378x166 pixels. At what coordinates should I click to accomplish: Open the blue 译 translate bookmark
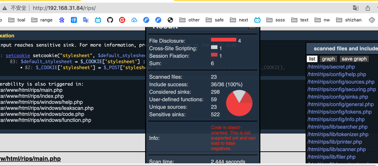(74, 20)
